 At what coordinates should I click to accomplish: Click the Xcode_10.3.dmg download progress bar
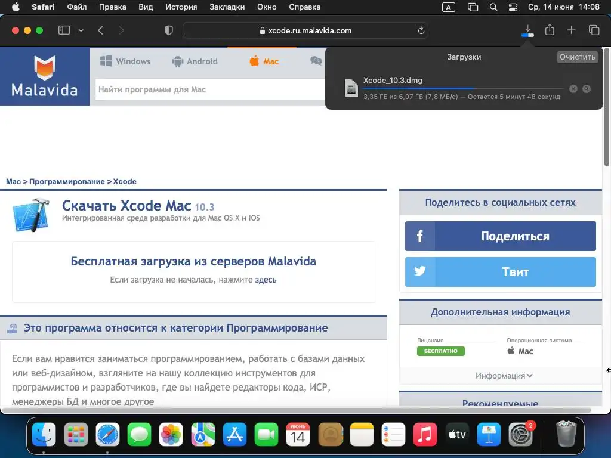tap(463, 89)
